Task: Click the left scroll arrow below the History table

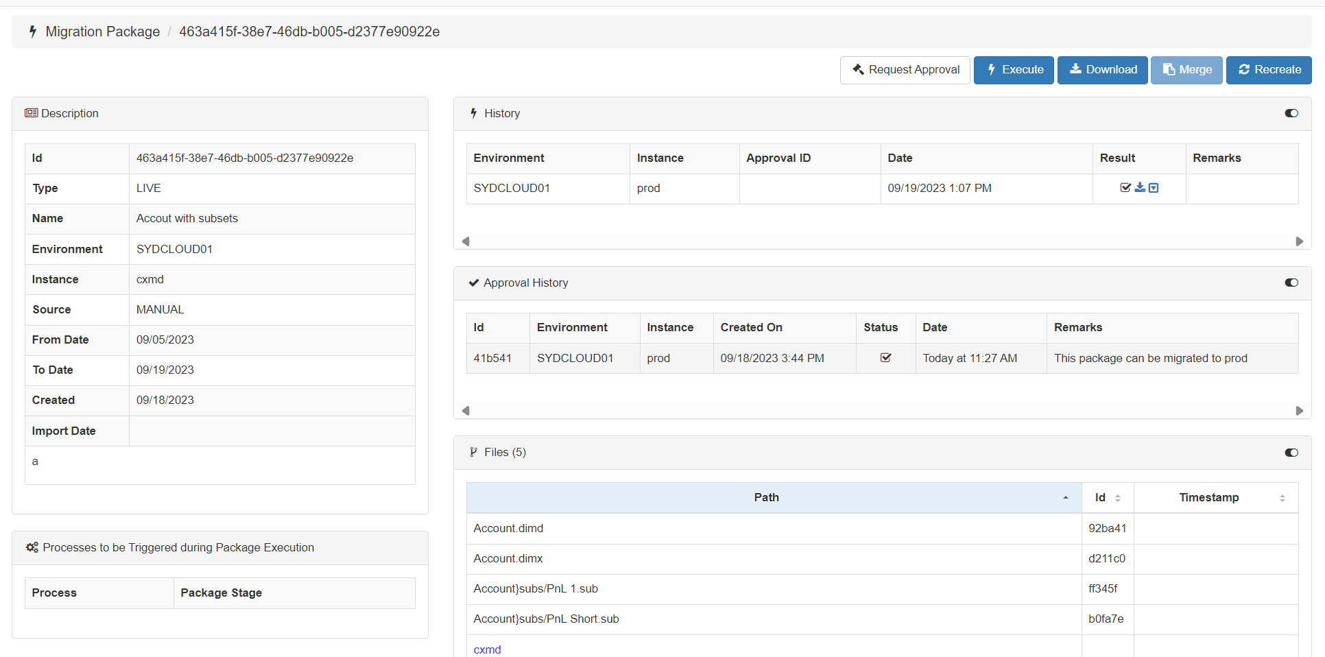Action: tap(466, 241)
